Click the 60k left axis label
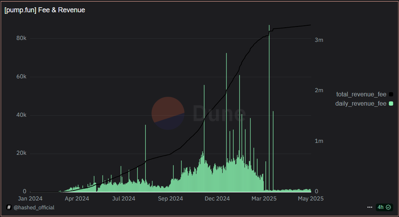Screen dimensions: 399x217 22,77
